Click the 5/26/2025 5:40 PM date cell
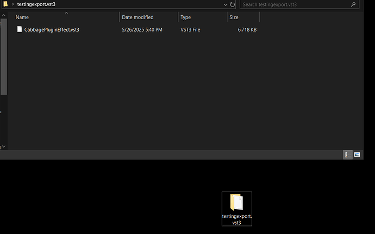This screenshot has width=375, height=234. pyautogui.click(x=142, y=30)
